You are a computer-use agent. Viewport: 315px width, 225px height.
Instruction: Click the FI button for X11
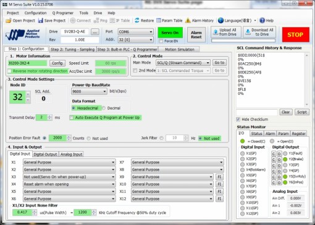(x=219, y=192)
